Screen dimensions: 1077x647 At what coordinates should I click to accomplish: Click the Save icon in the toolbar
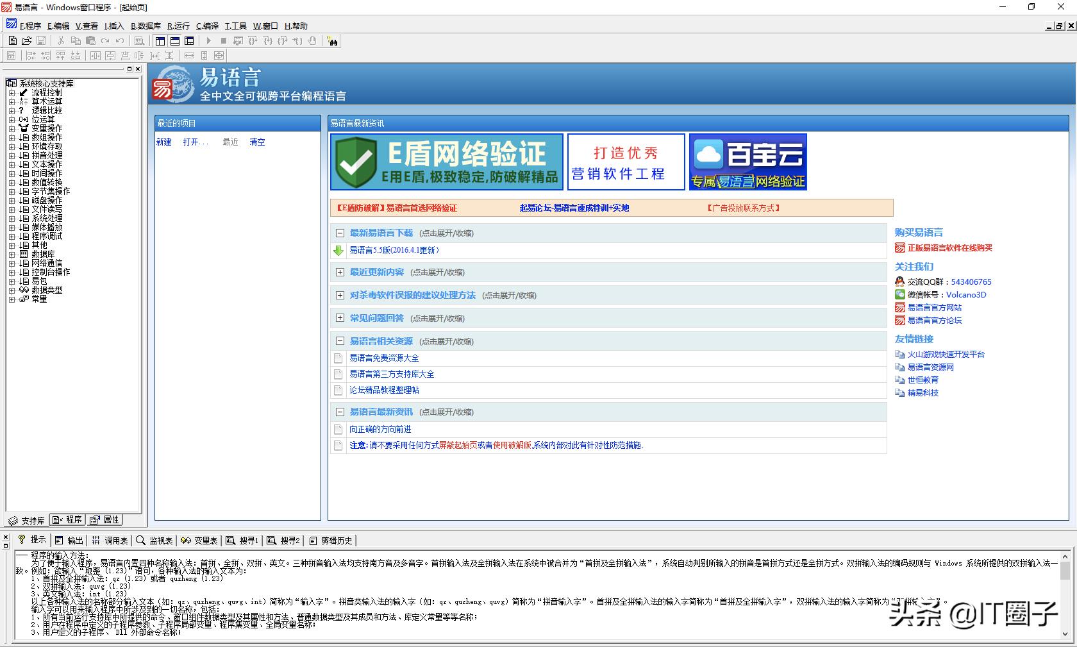tap(42, 40)
